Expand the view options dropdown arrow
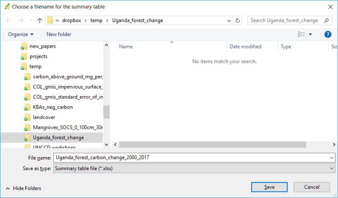This screenshot has width=338, height=198. coord(310,34)
